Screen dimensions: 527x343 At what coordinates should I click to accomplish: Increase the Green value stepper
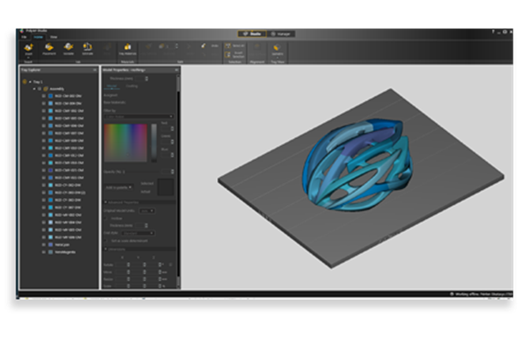click(172, 141)
